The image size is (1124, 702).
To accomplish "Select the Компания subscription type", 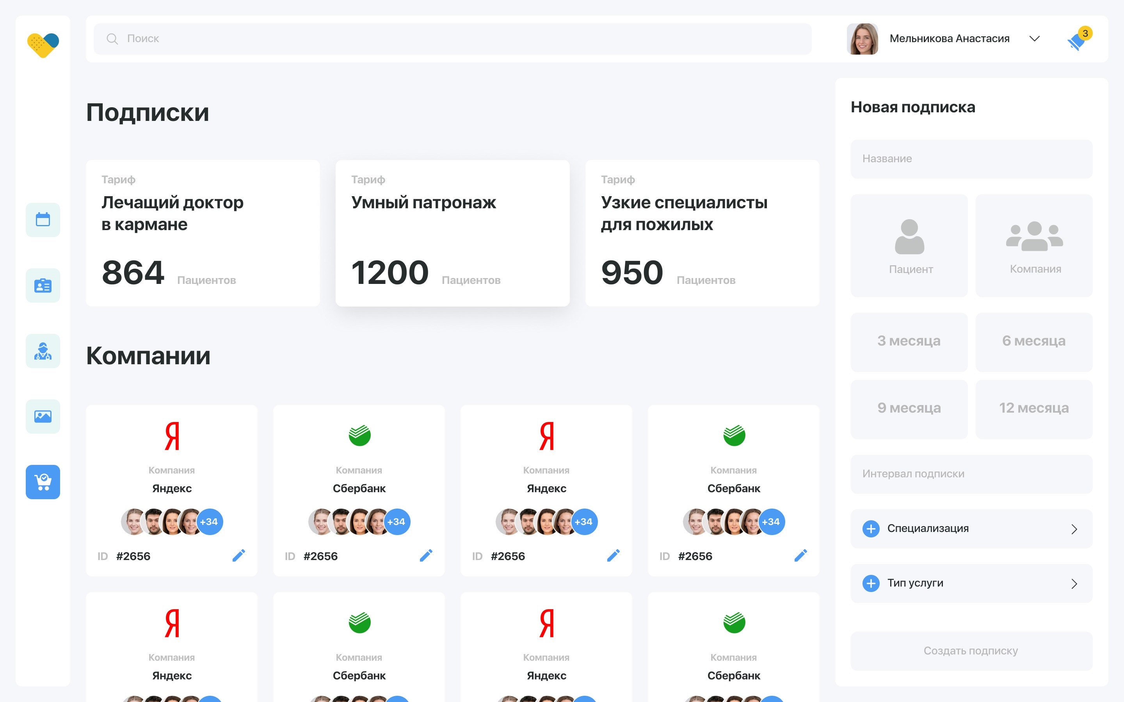I will [1034, 246].
